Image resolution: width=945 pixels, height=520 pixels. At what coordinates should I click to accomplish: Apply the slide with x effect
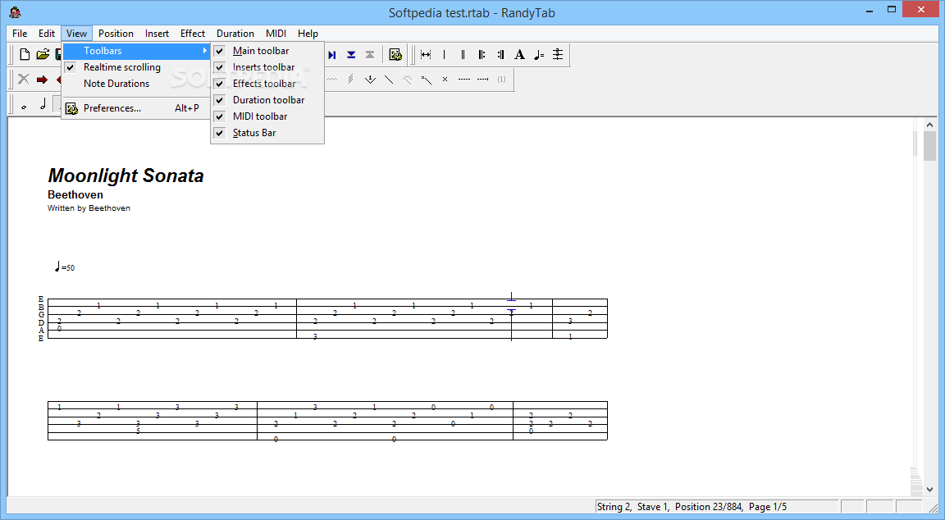426,79
